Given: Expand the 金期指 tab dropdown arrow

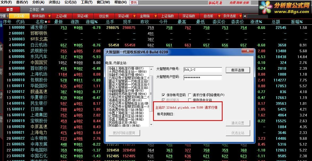Looking at the screenshot, I should click(x=155, y=16).
